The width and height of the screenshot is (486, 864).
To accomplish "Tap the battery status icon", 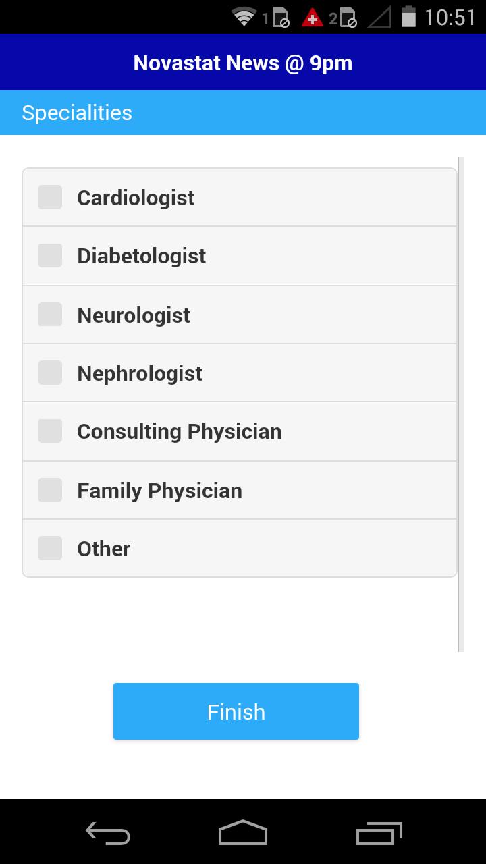I will point(408,17).
